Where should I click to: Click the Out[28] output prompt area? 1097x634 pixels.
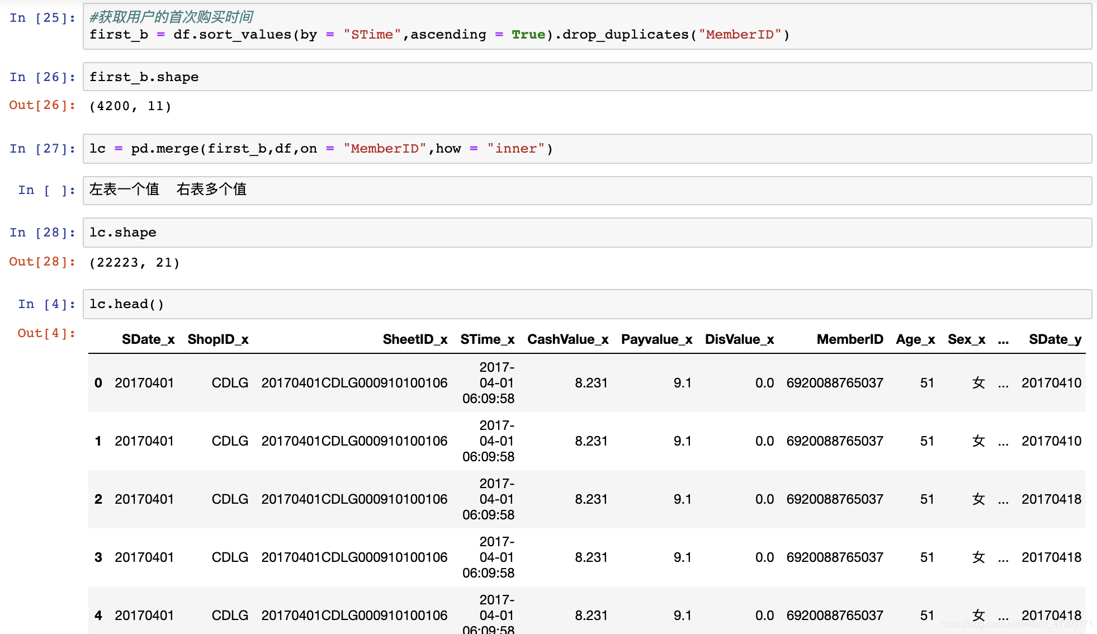coord(42,262)
